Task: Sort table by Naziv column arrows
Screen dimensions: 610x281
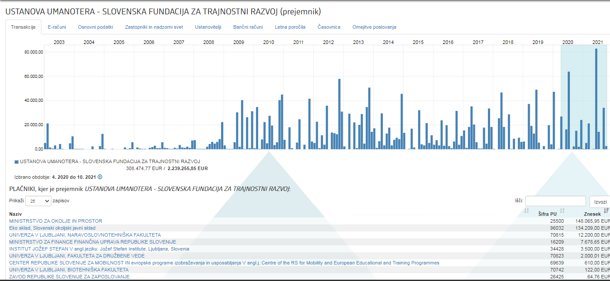Action: [526, 211]
